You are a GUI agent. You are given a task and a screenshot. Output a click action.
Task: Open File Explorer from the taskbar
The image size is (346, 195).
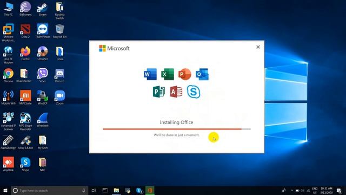click(116, 190)
